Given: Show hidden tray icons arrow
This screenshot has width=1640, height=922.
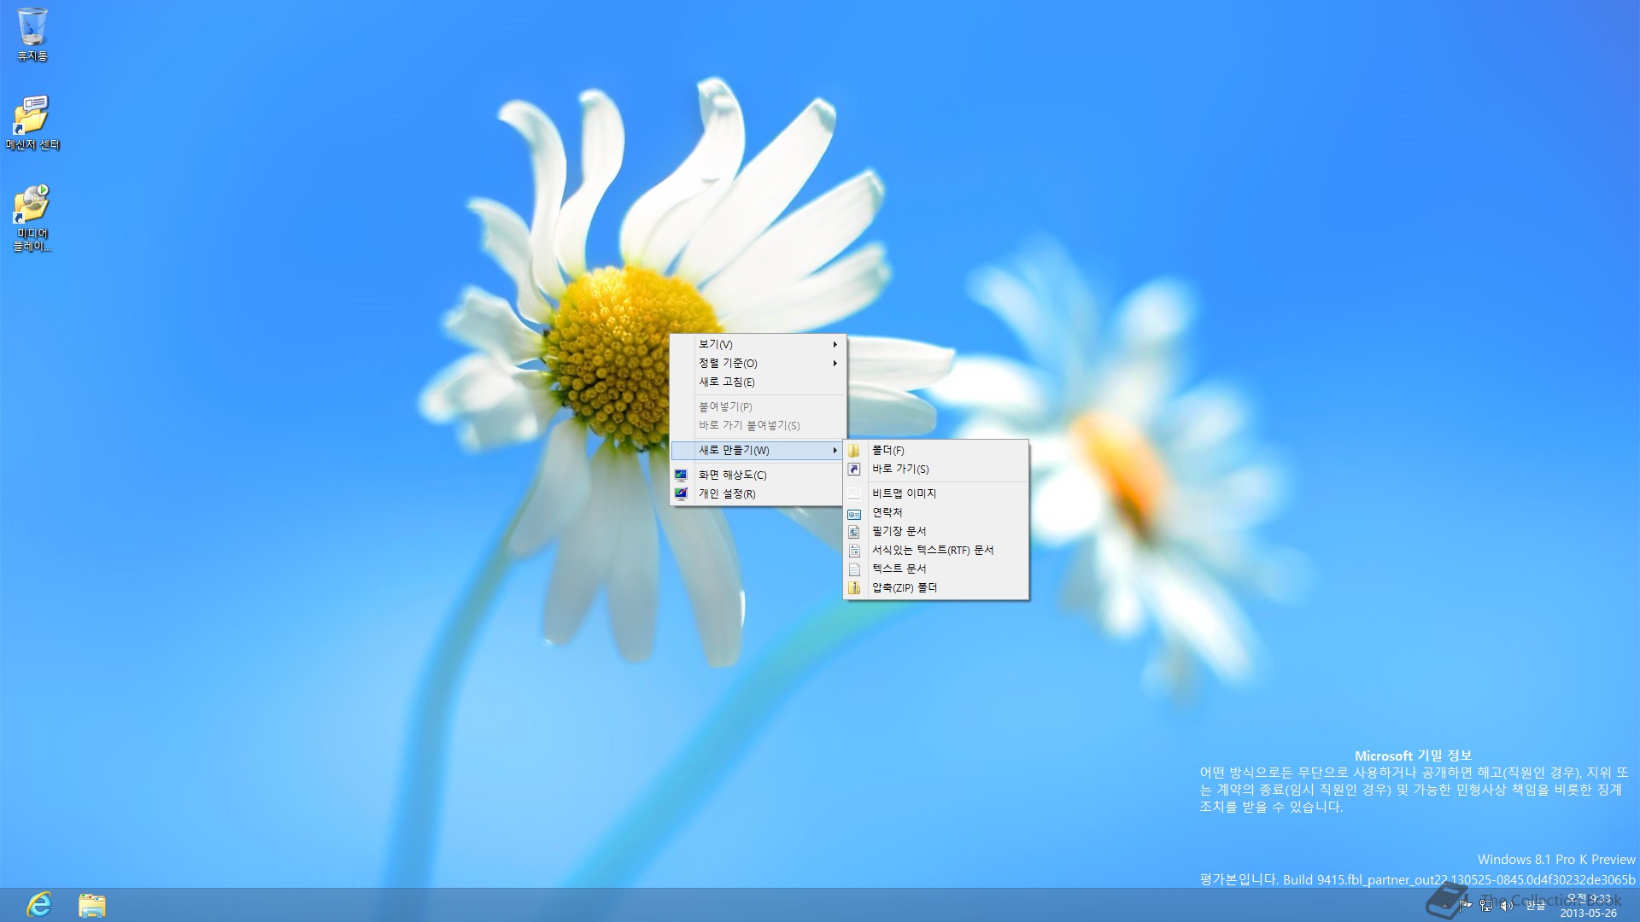Looking at the screenshot, I should click(1445, 906).
